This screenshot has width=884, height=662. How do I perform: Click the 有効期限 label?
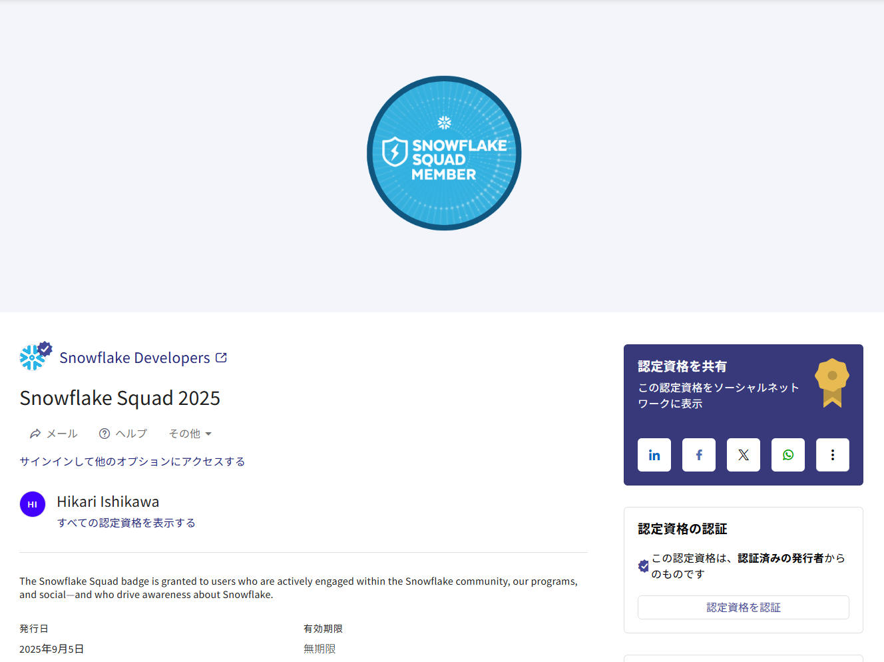click(x=323, y=629)
